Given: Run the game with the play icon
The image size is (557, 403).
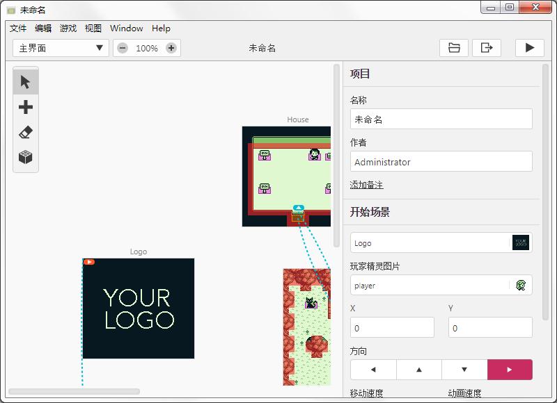Looking at the screenshot, I should 530,47.
